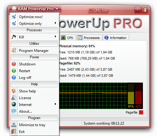
Task: Click the Help section header
Action: 34,84
